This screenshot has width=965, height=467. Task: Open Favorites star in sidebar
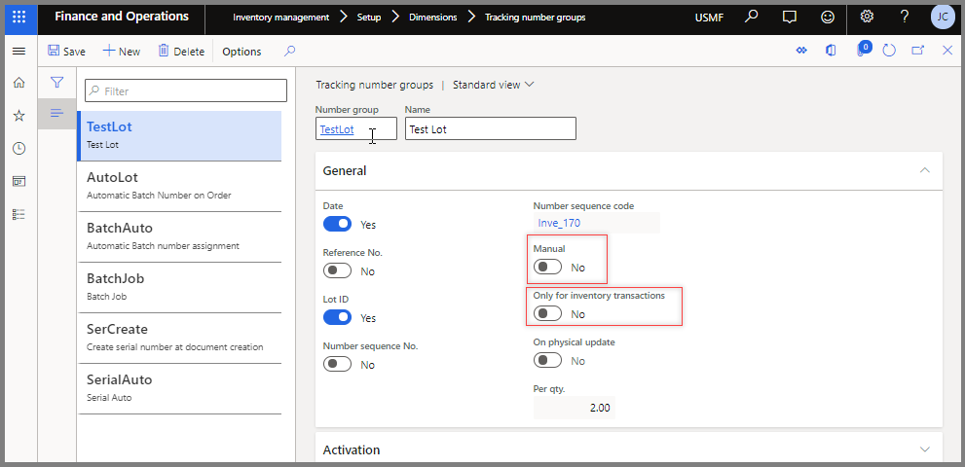click(19, 115)
